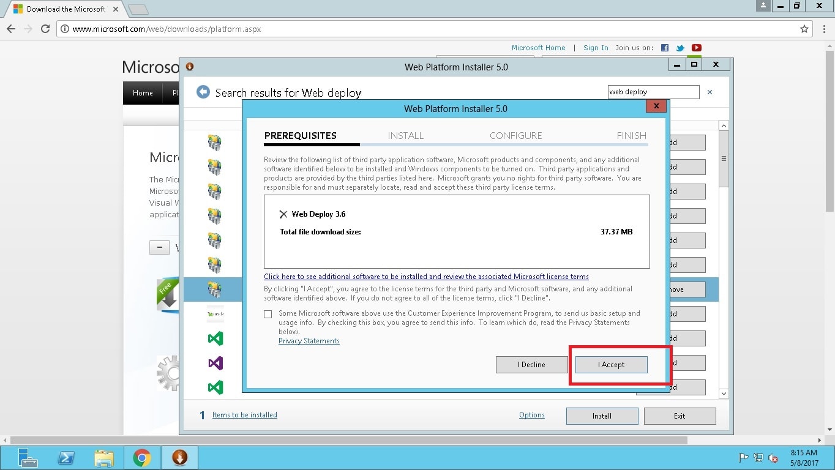Close the prerequisites dialog with red X
Image resolution: width=835 pixels, height=470 pixels.
[x=656, y=106]
